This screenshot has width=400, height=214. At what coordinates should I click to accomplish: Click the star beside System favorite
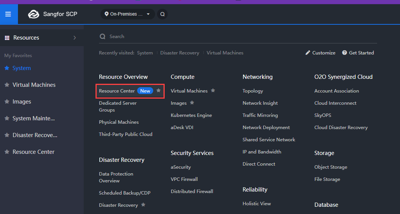(7, 68)
